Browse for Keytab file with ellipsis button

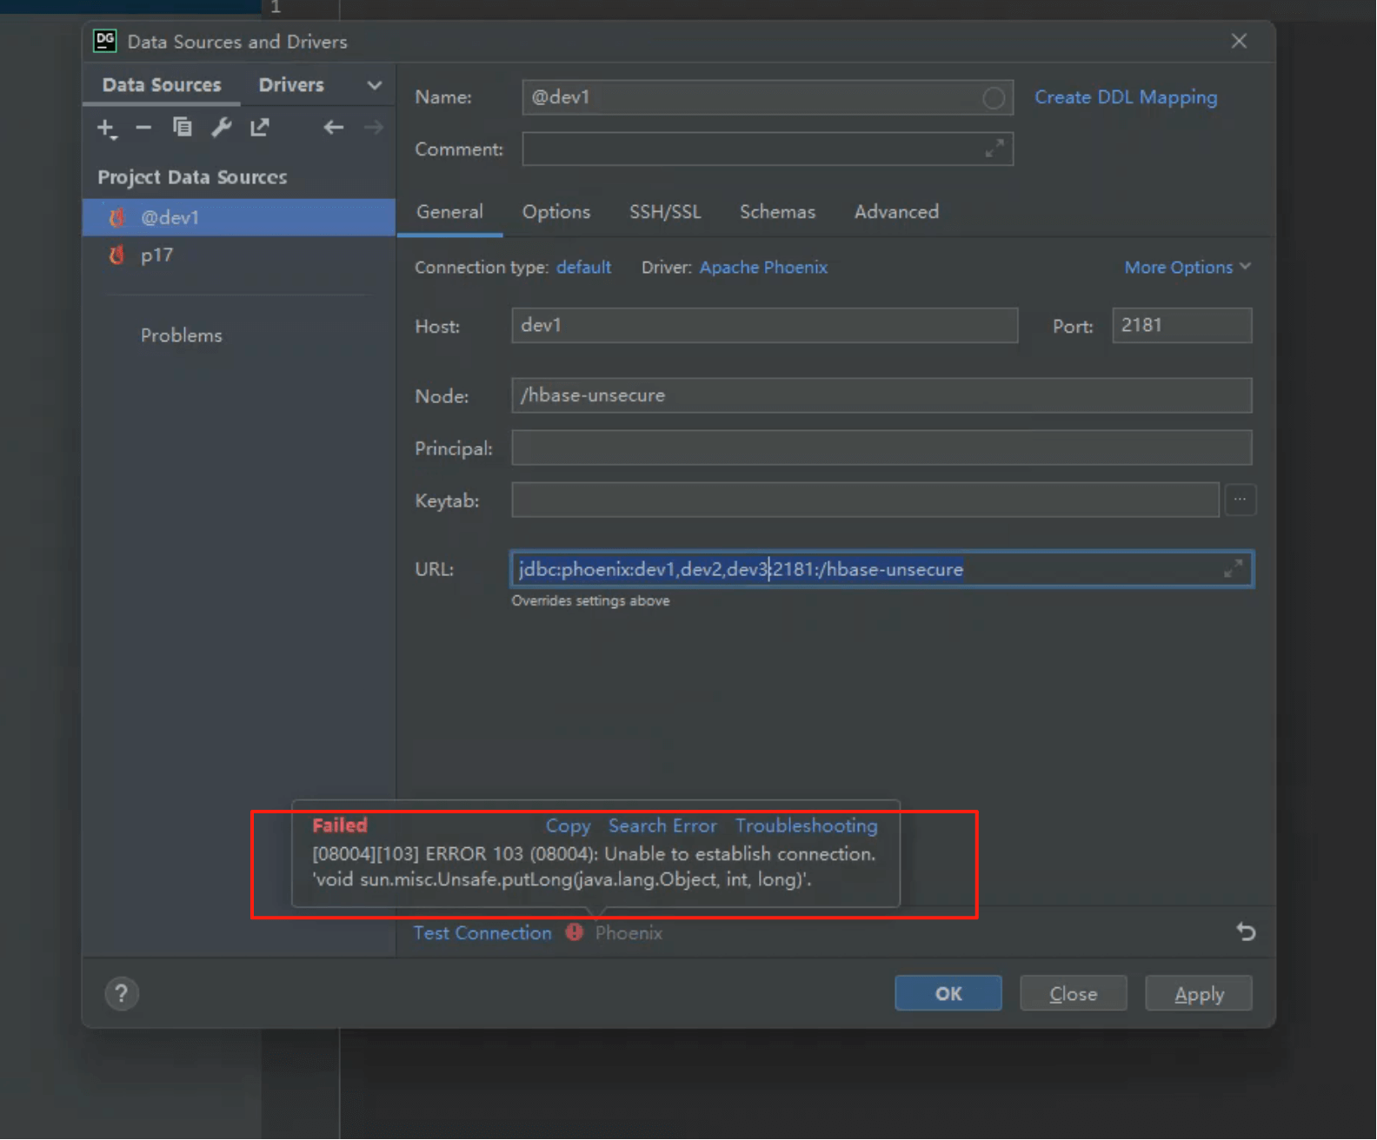pos(1240,500)
